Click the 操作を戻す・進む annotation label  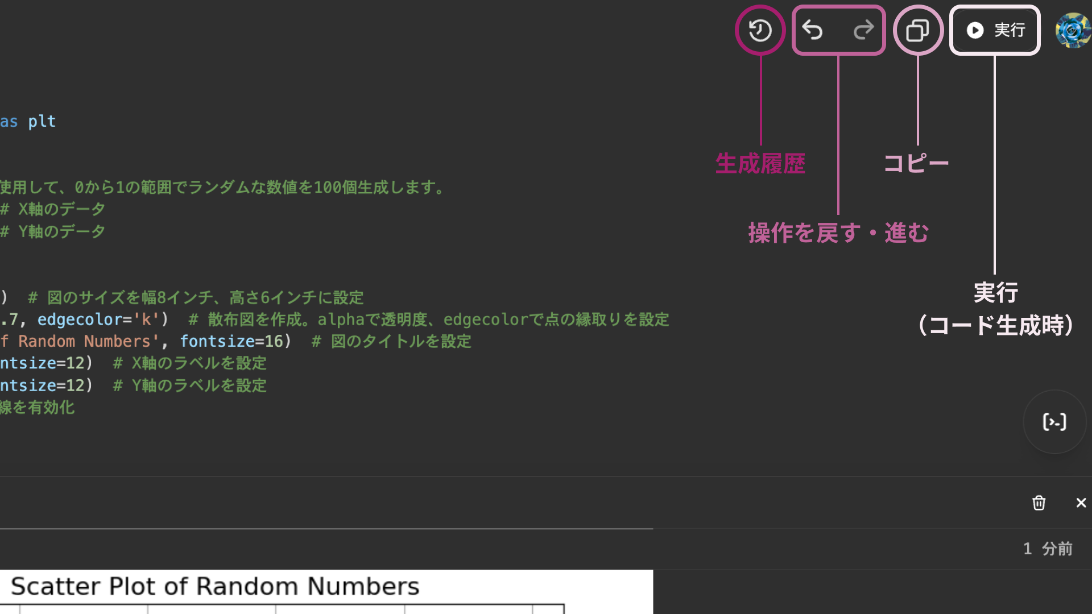(838, 233)
